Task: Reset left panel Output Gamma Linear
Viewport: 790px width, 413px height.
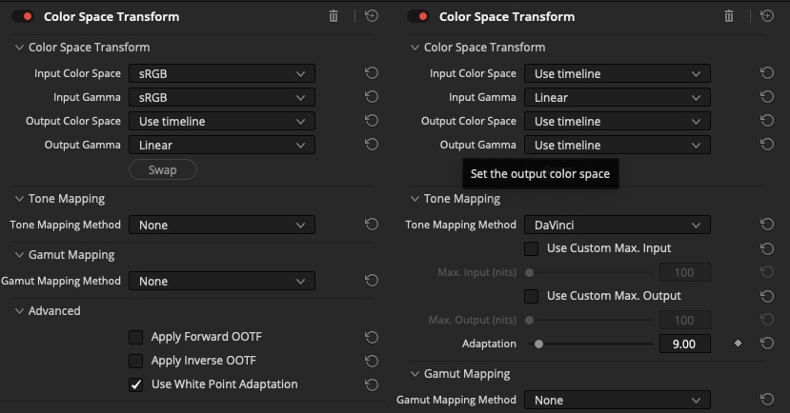Action: coord(372,145)
